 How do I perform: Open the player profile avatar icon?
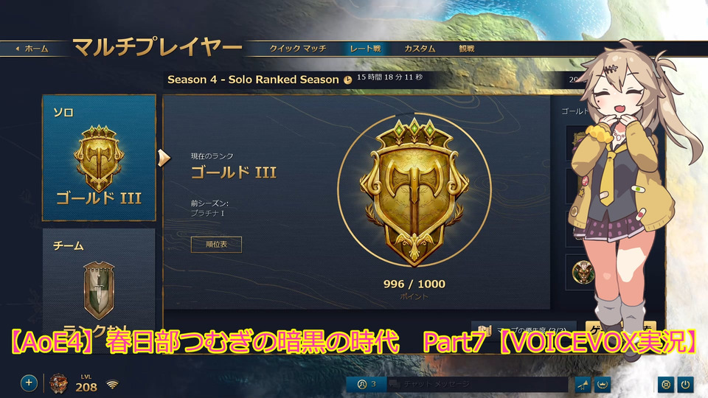tap(58, 383)
